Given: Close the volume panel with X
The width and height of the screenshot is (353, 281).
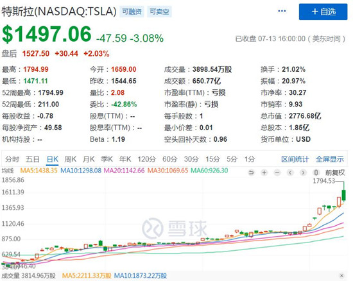Looking at the screenshot, I should click(341, 276).
